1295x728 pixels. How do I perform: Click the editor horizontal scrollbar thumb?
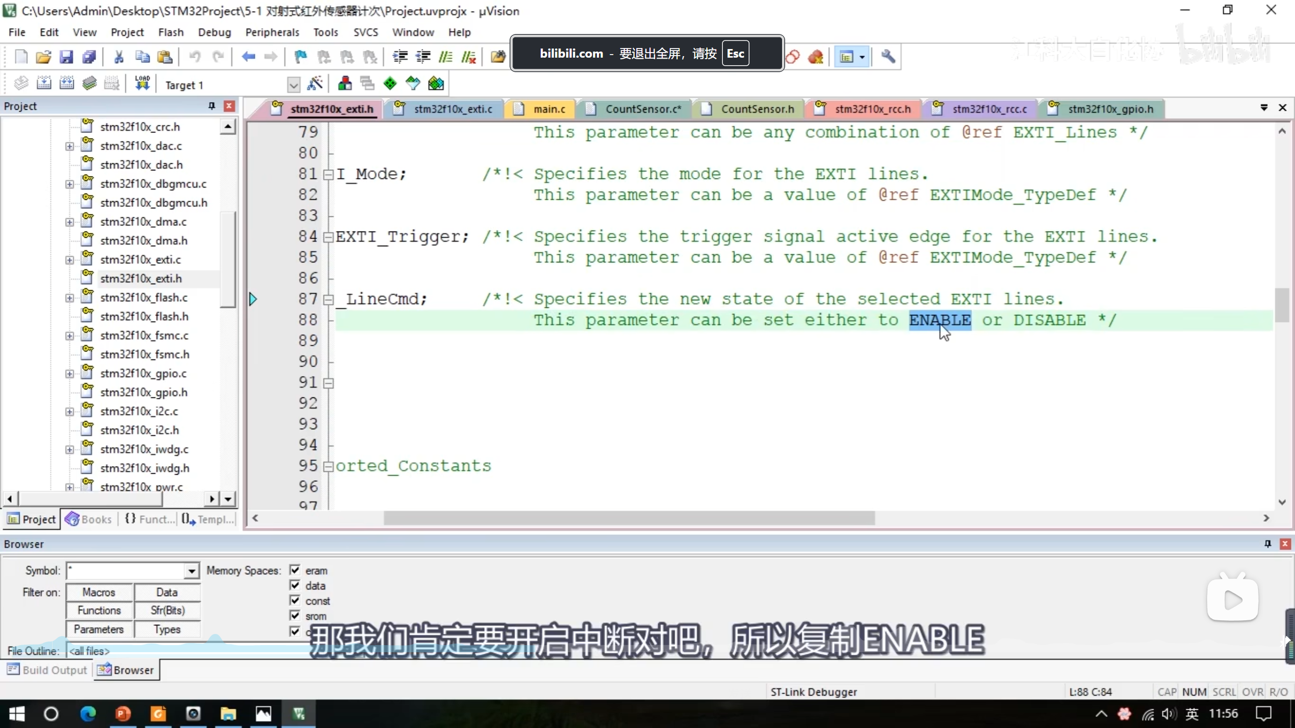(x=629, y=518)
